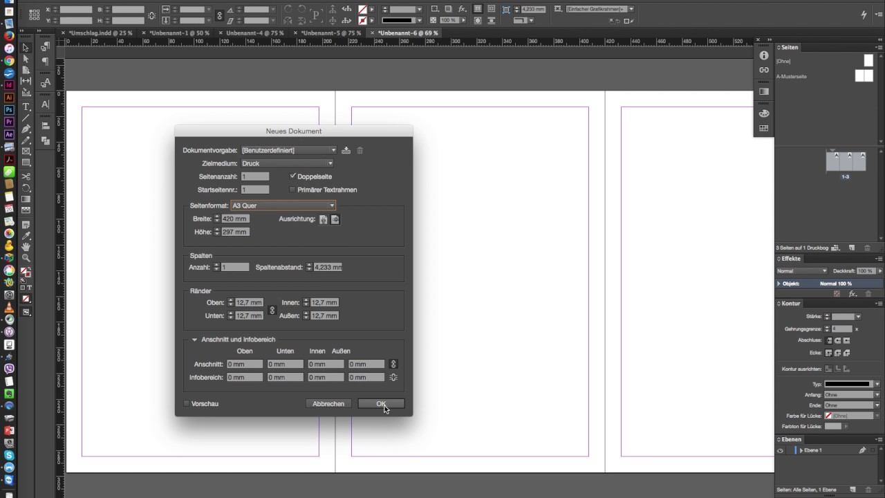Toggle the Doppelseite checkbox
The image size is (885, 498).
pos(293,176)
